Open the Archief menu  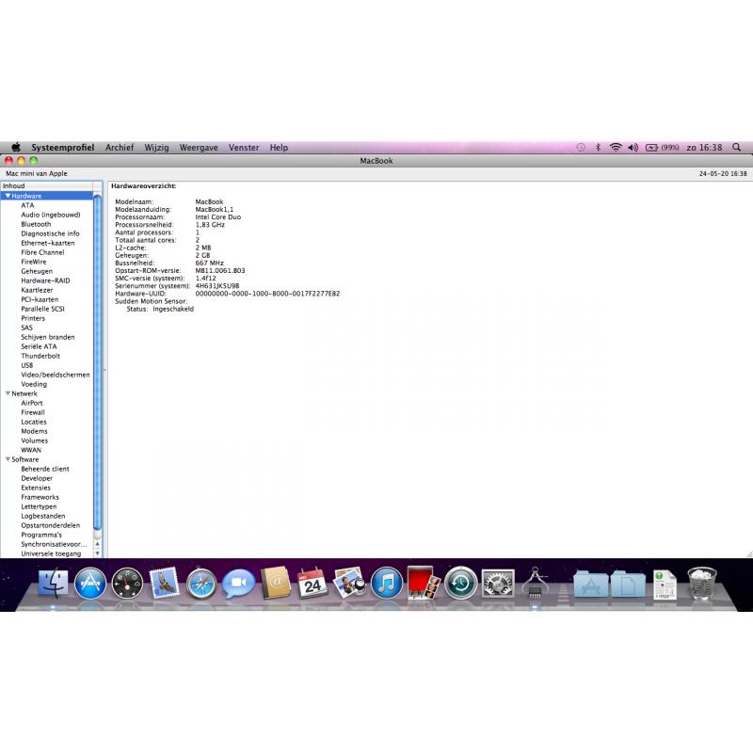pyautogui.click(x=120, y=148)
